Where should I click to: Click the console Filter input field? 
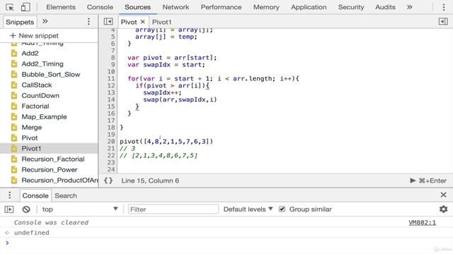tap(173, 210)
